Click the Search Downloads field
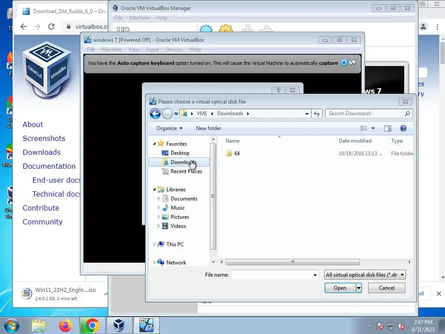The width and height of the screenshot is (445, 334). tap(369, 114)
